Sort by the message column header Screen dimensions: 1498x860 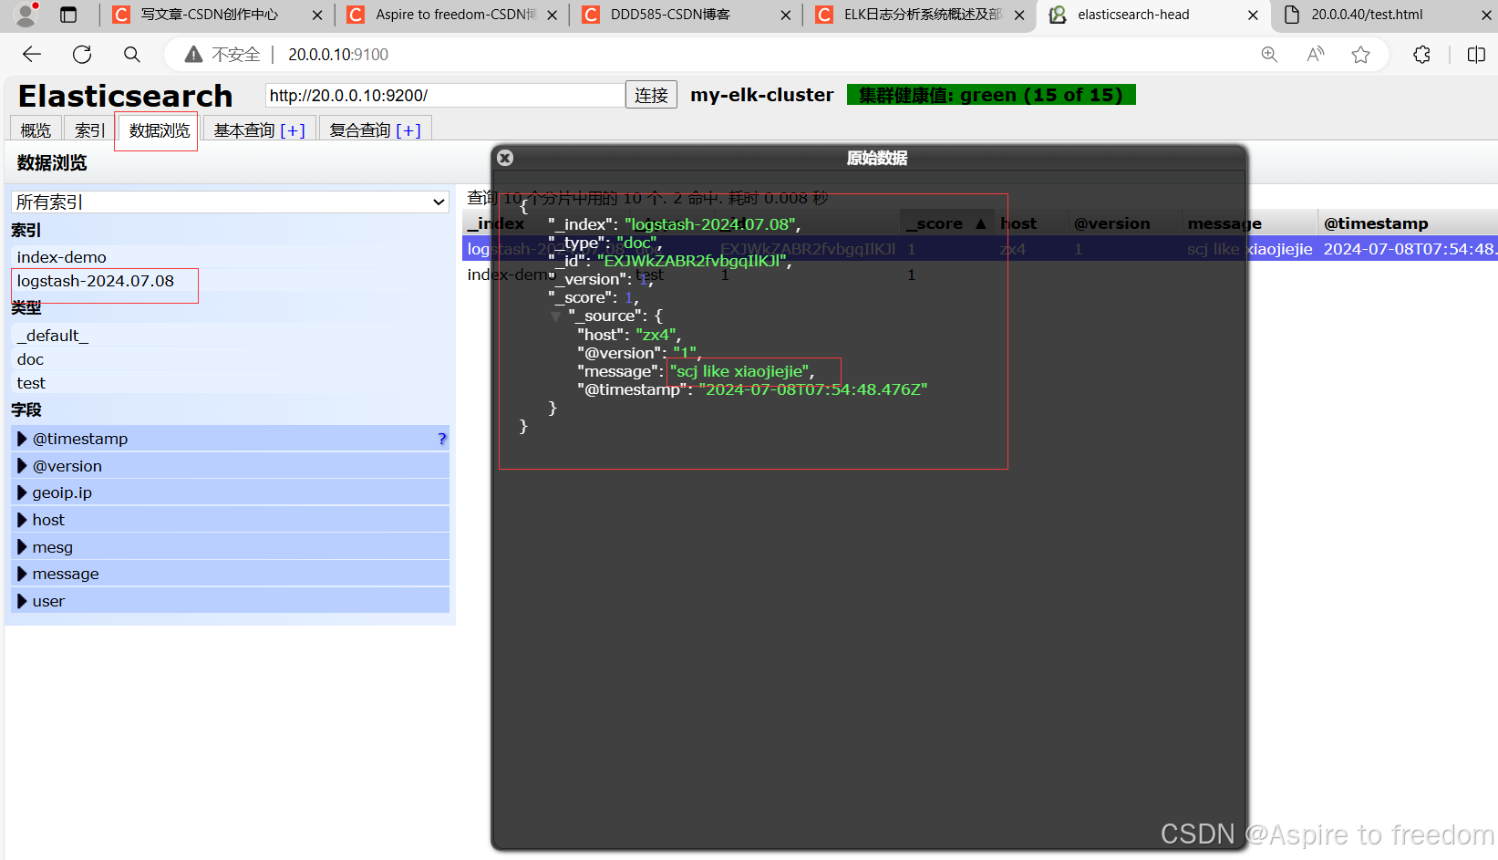point(1250,223)
